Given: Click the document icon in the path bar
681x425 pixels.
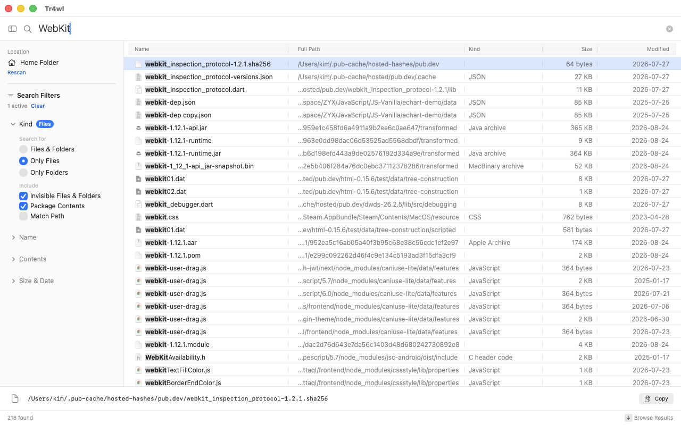Looking at the screenshot, I should 15,398.
